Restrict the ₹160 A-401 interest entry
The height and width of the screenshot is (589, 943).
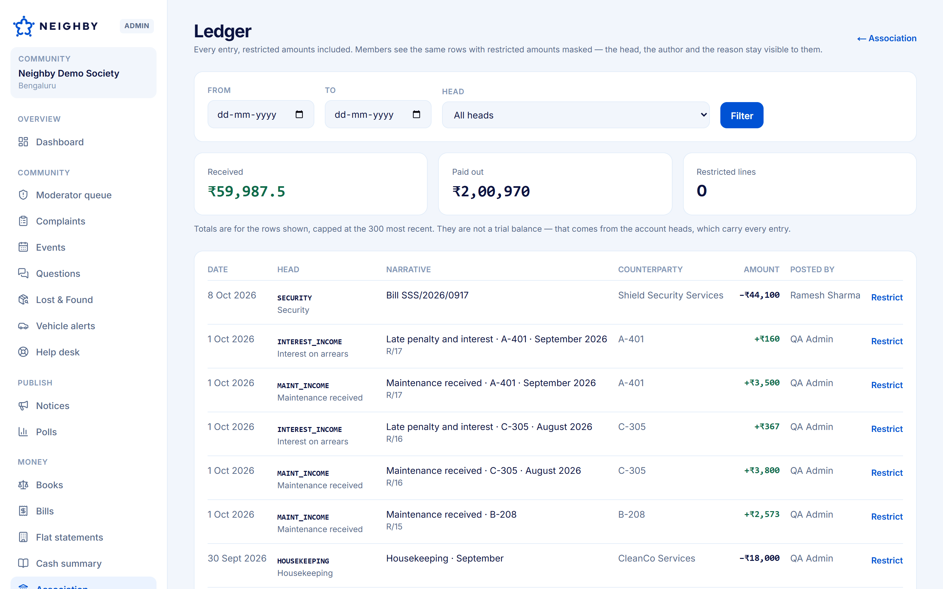[886, 341]
